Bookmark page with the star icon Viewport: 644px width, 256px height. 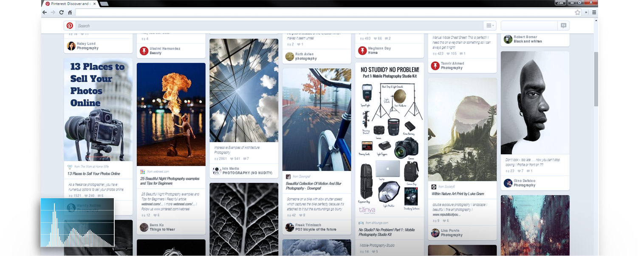point(577,12)
